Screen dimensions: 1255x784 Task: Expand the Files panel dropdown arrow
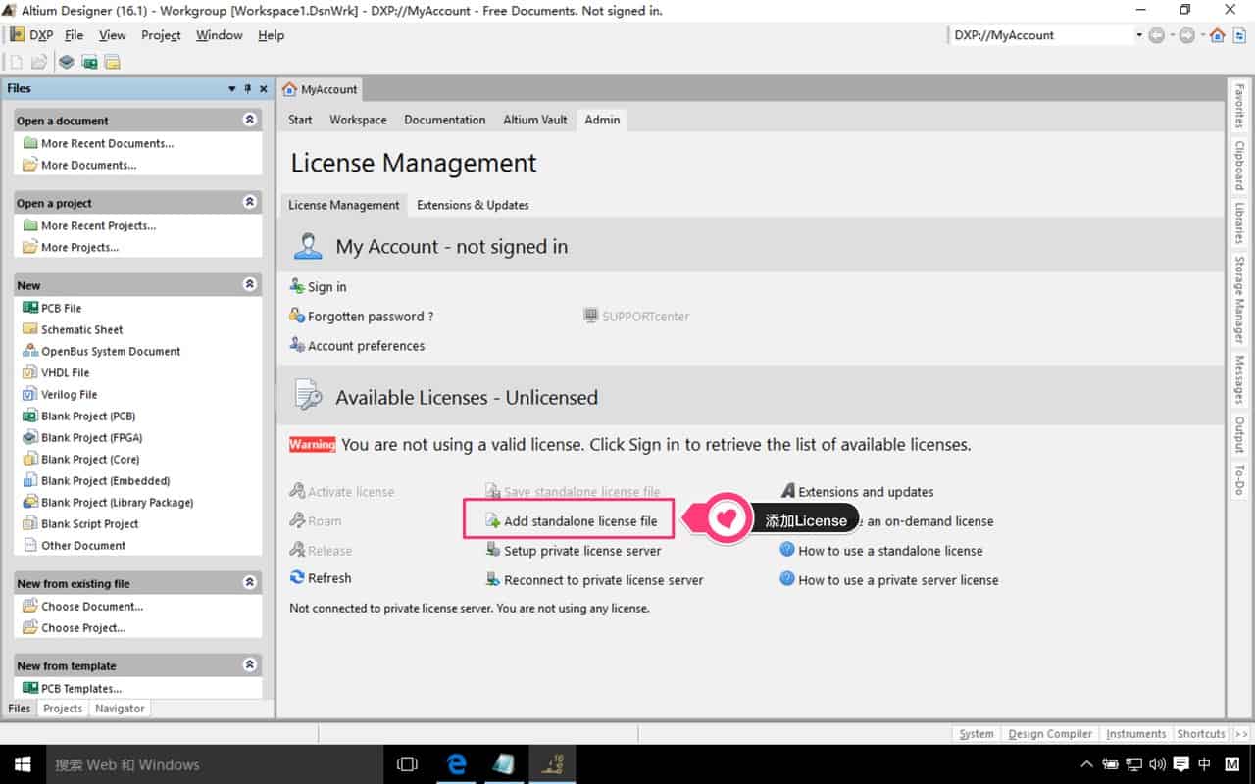click(232, 89)
